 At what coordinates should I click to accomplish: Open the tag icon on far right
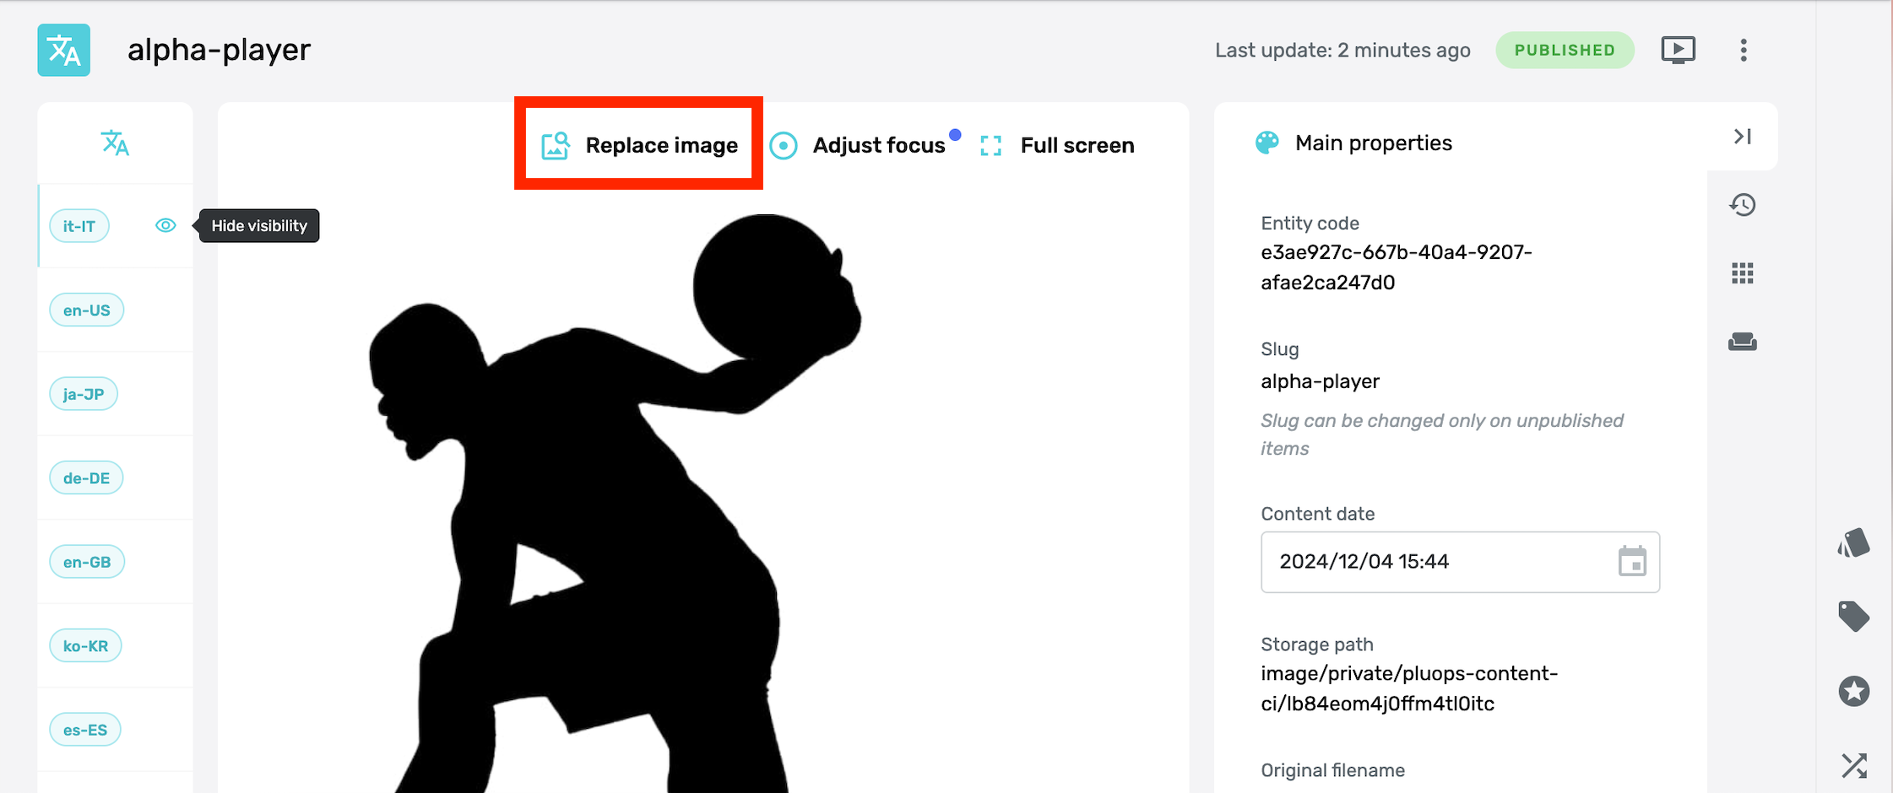click(x=1854, y=617)
